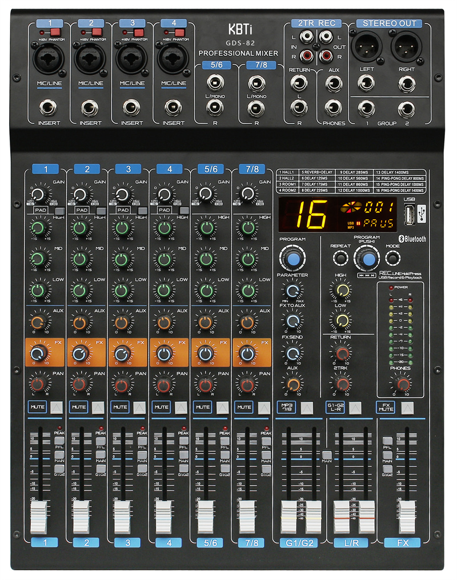This screenshot has width=457, height=580.
Task: Click the USB port beside the display
Action: 408,215
